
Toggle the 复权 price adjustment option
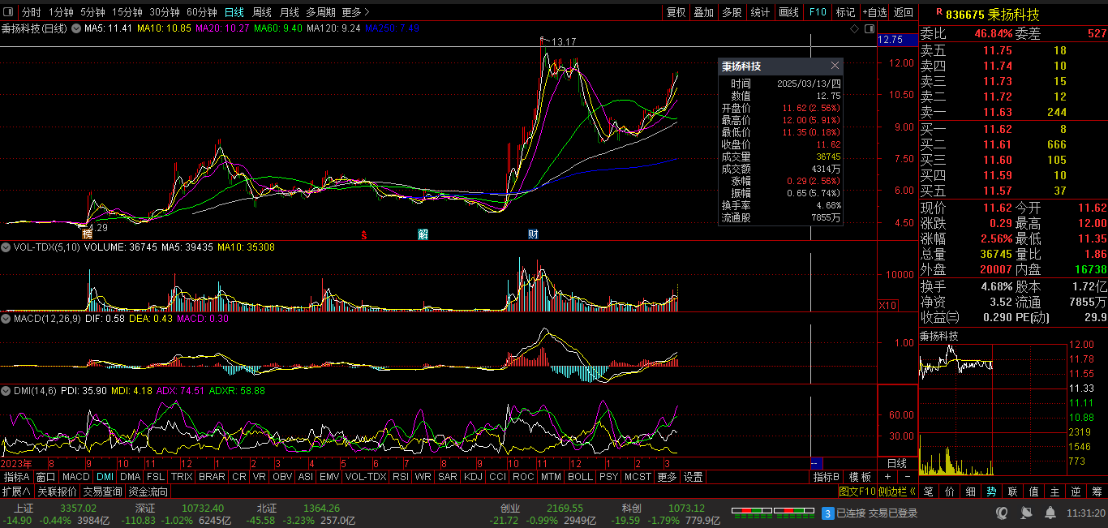point(676,12)
